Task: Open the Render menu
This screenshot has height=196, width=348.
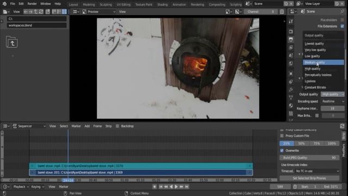Action: coord(32,4)
